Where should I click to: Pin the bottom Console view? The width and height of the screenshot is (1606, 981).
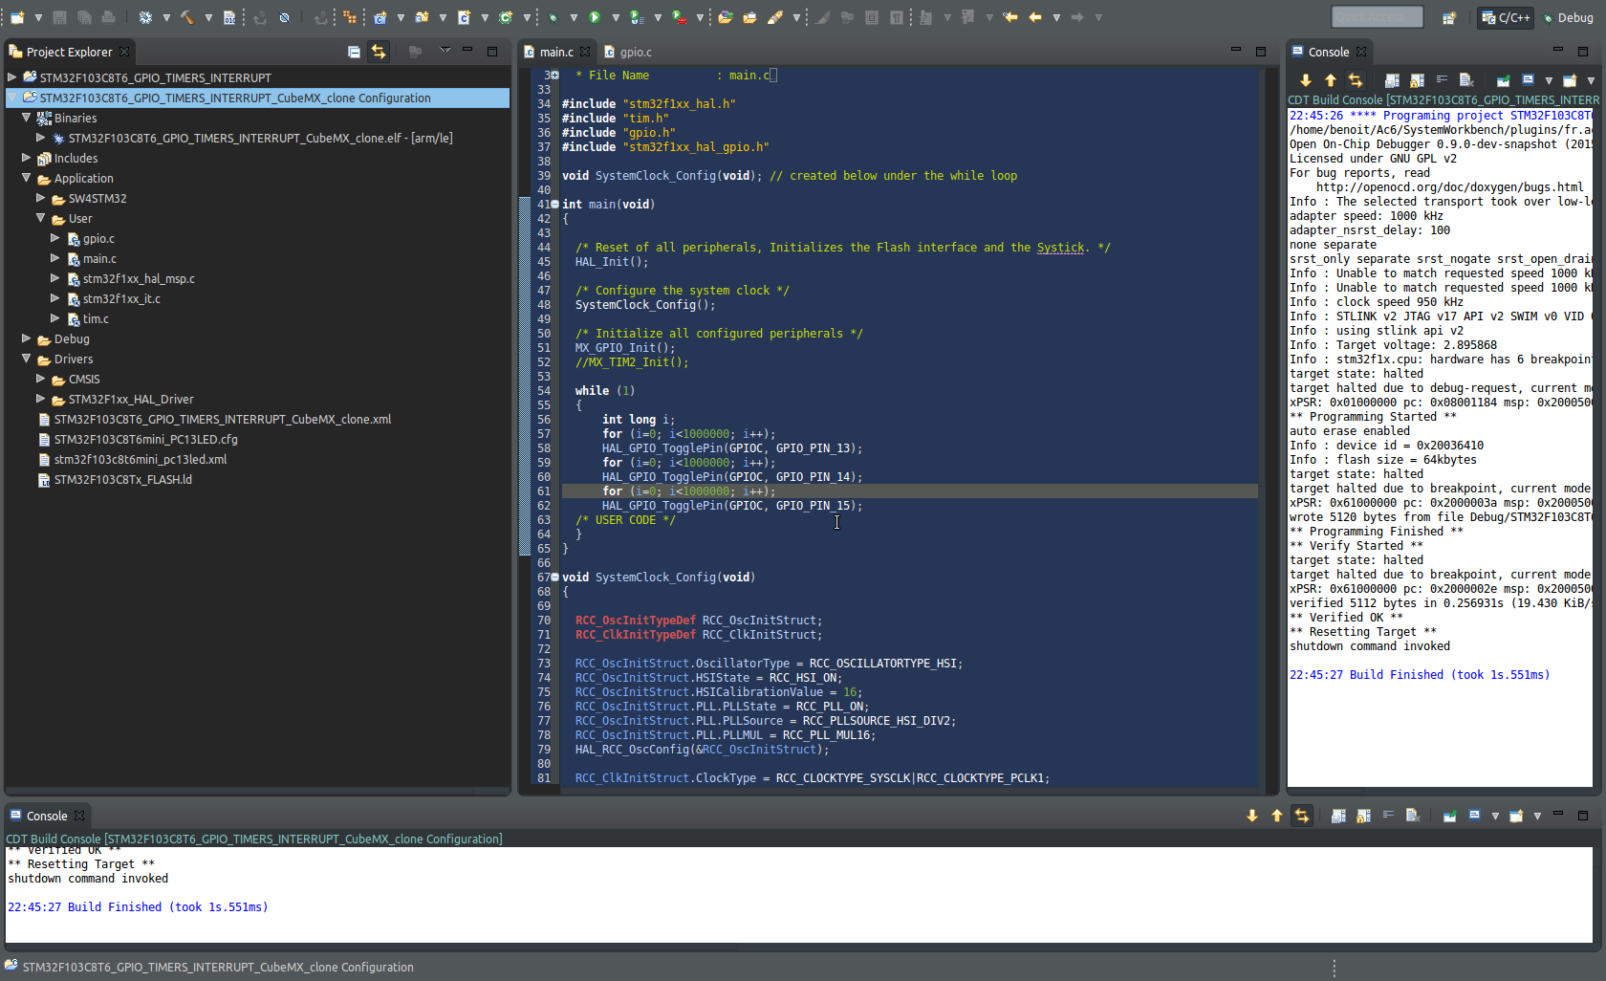tap(1449, 816)
